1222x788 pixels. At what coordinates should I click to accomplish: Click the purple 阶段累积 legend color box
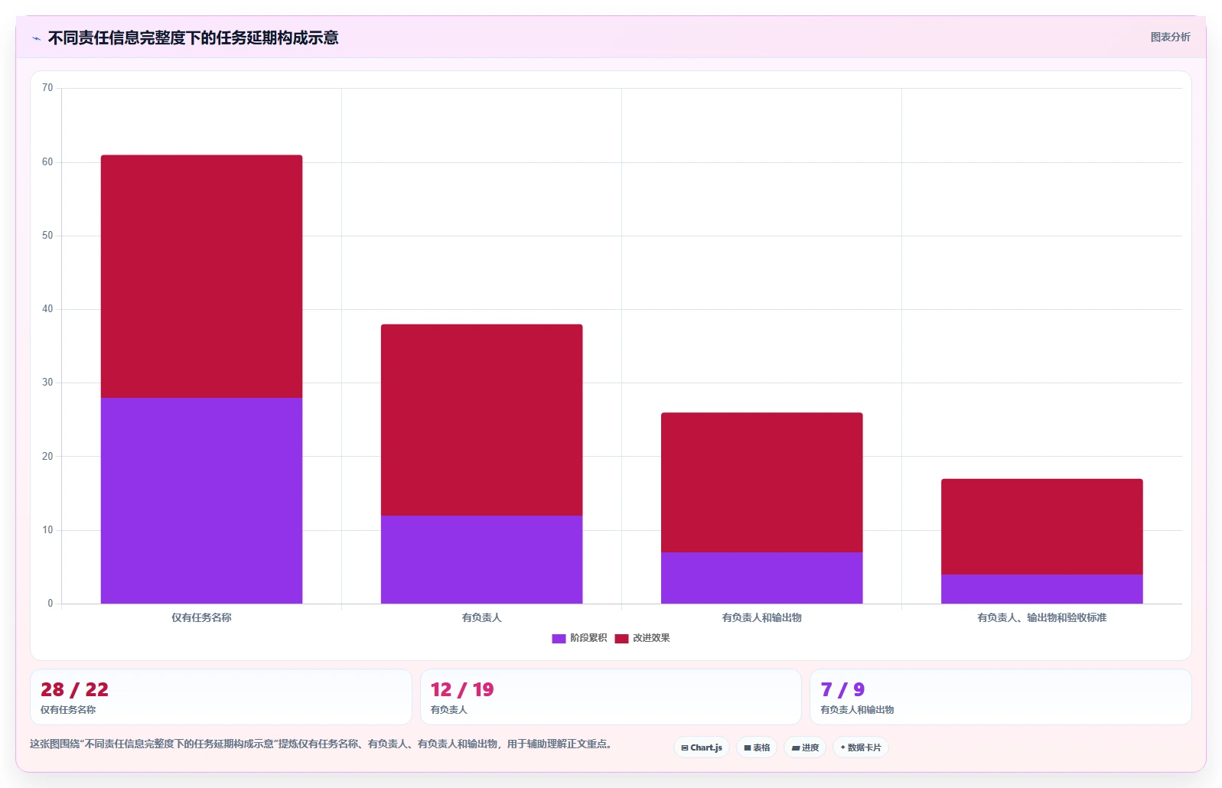(559, 638)
